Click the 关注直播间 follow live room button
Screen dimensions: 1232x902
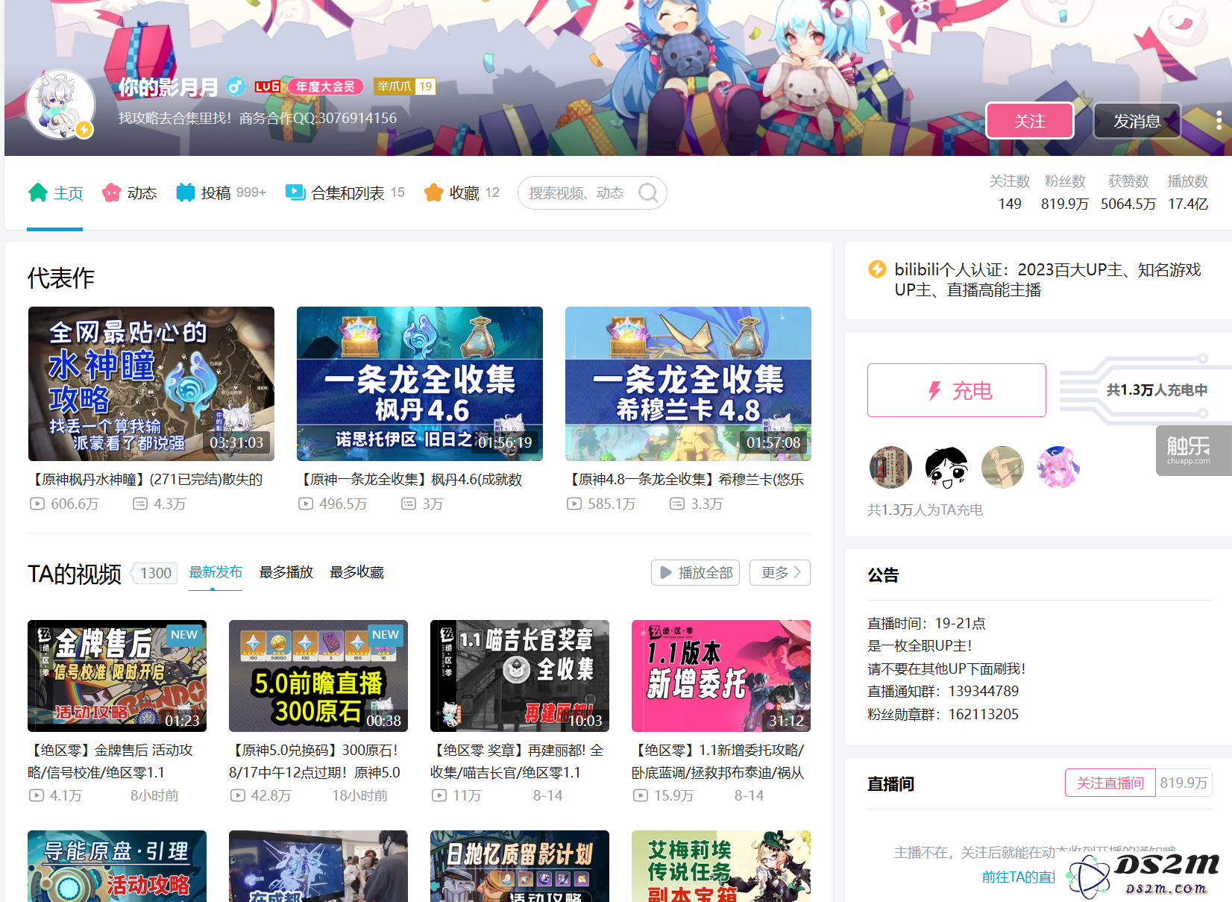pyautogui.click(x=1110, y=783)
